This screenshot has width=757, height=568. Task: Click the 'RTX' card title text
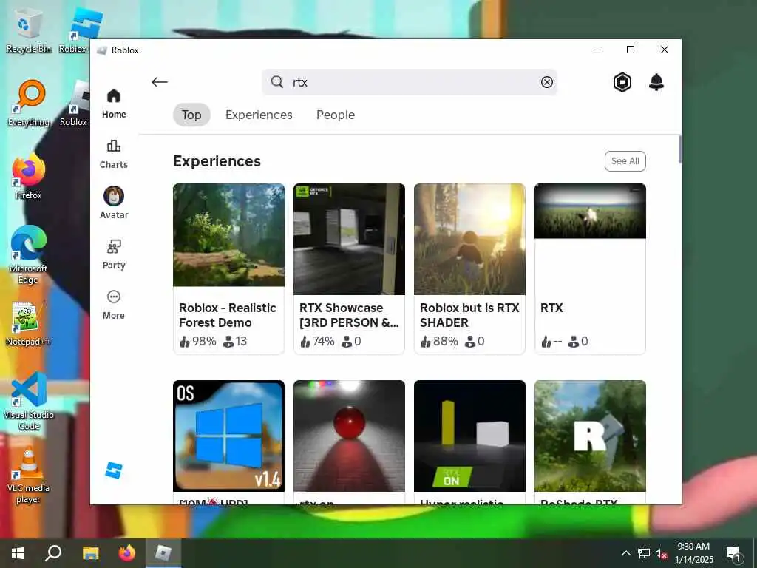(x=551, y=308)
